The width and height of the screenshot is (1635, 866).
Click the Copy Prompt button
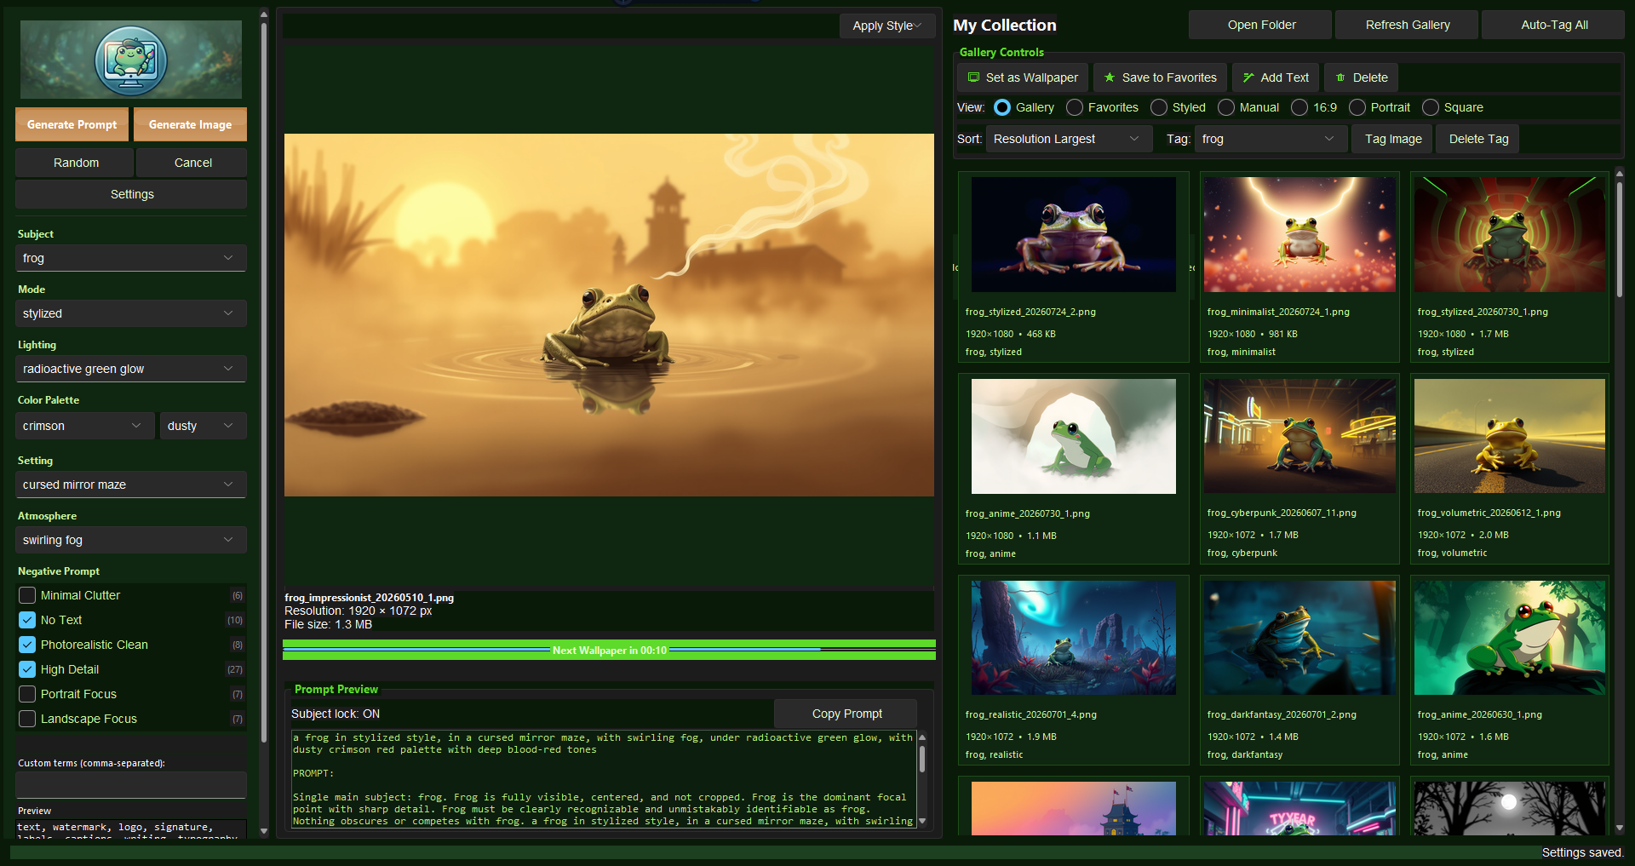[846, 714]
